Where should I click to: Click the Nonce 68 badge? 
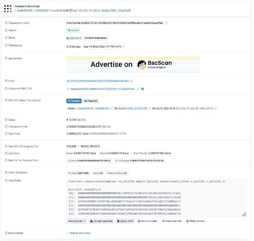point(98,173)
